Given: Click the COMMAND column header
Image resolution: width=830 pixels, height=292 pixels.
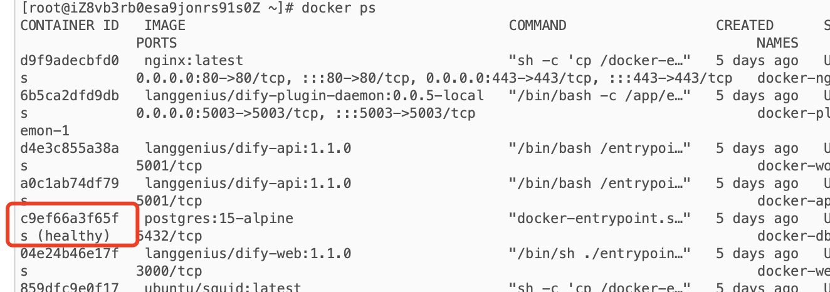Looking at the screenshot, I should pyautogui.click(x=537, y=26).
